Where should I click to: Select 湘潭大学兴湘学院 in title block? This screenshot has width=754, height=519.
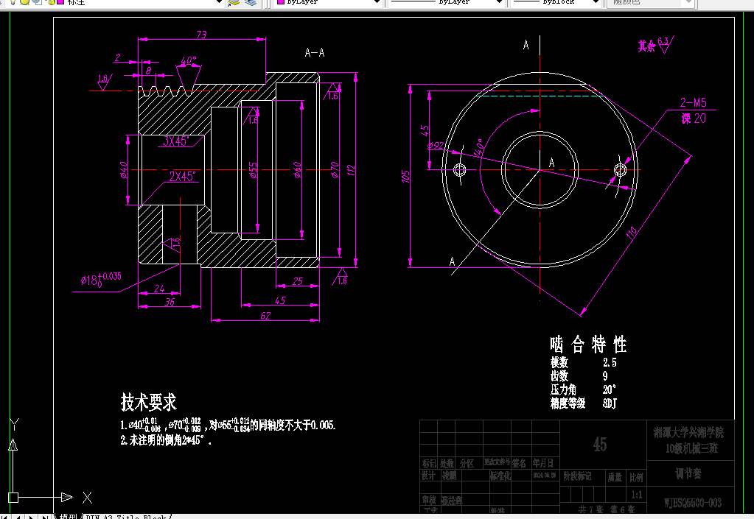[x=688, y=433]
